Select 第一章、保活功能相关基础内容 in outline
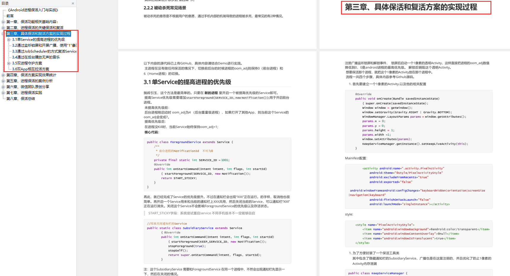Image resolution: width=510 pixels, height=276 pixels. [32, 22]
